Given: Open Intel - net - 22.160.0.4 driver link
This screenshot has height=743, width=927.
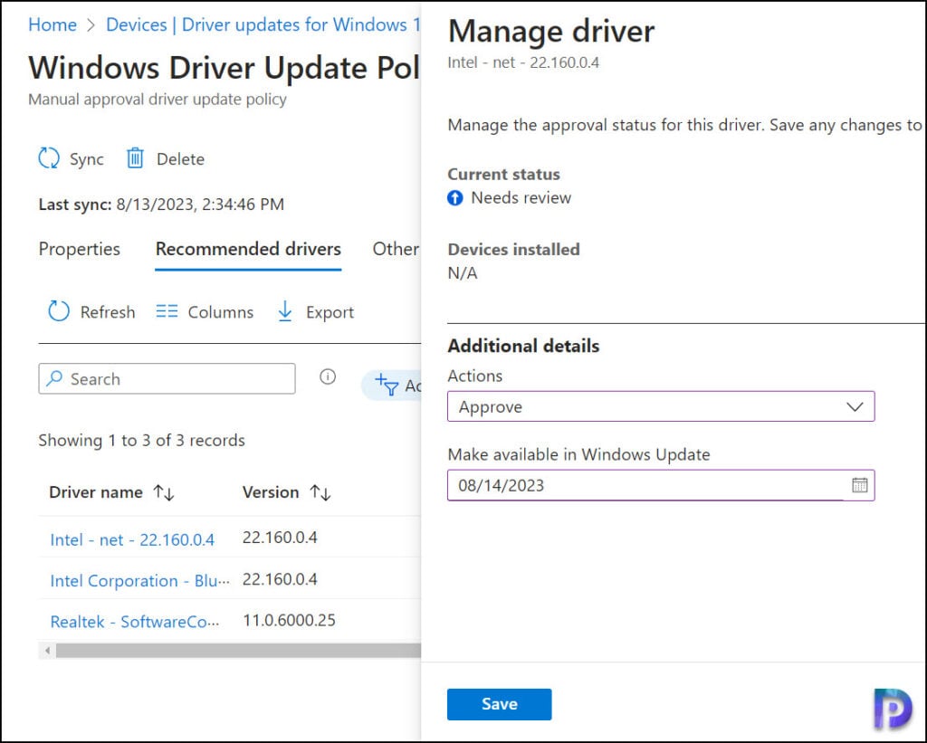Looking at the screenshot, I should 132,539.
